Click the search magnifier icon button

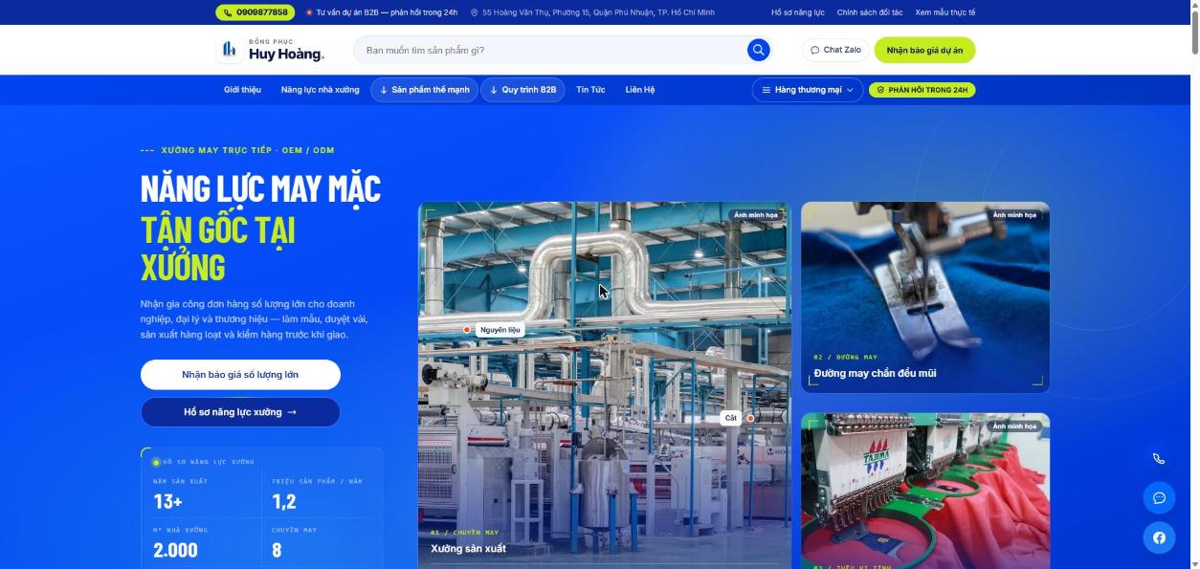click(758, 50)
